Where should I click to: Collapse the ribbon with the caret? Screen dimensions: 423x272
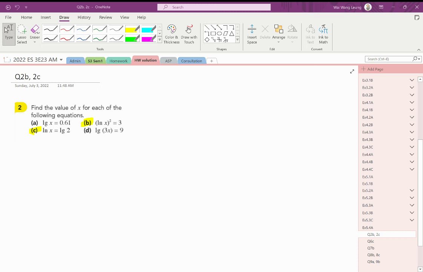419,49
